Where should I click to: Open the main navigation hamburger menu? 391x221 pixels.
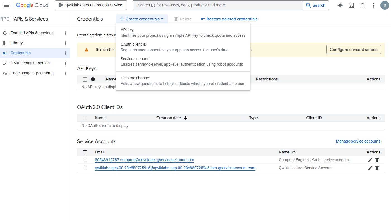(x=7, y=5)
